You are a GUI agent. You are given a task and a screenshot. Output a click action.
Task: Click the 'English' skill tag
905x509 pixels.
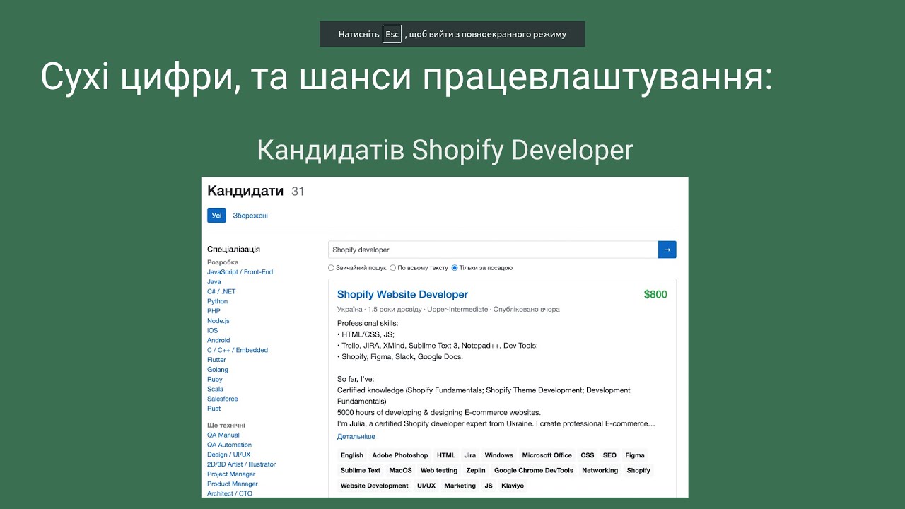pyautogui.click(x=351, y=455)
